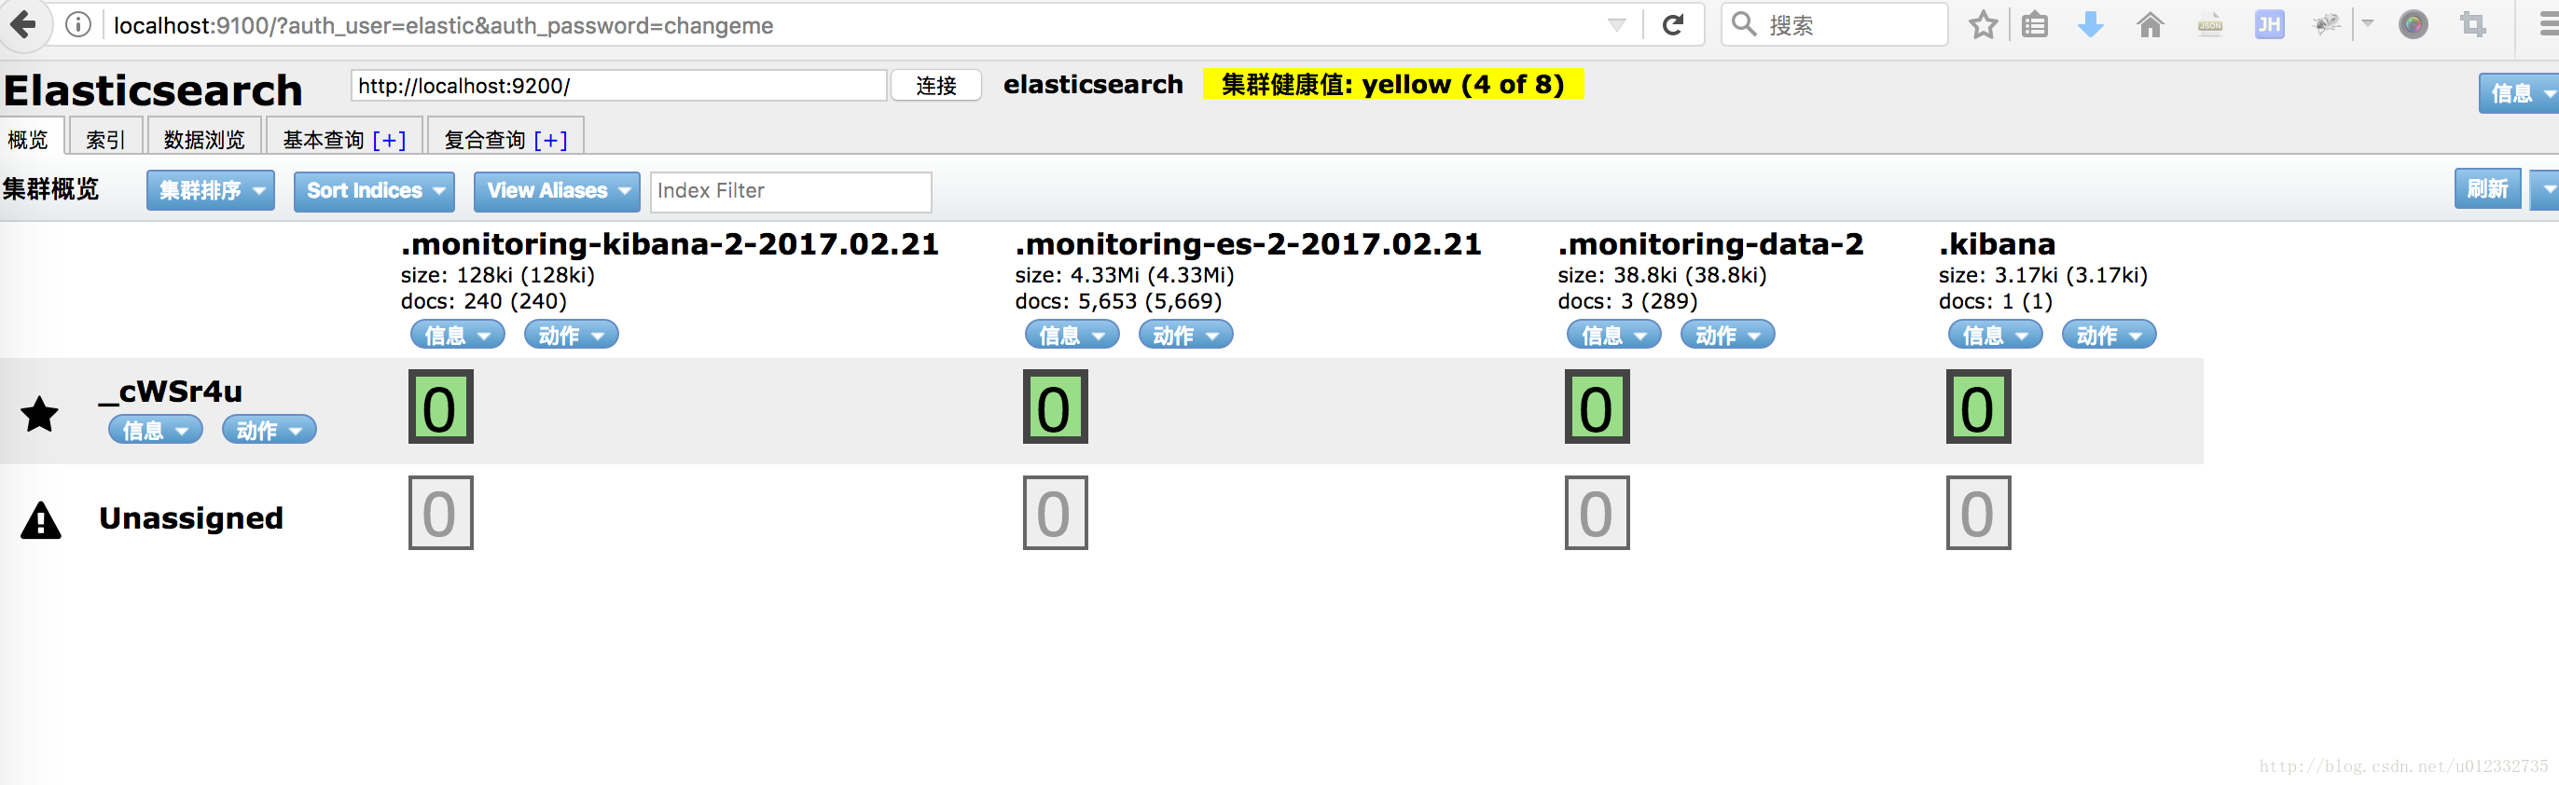Open 动作 menu for .monitoring-es-2-2017.02.21

pos(1186,335)
